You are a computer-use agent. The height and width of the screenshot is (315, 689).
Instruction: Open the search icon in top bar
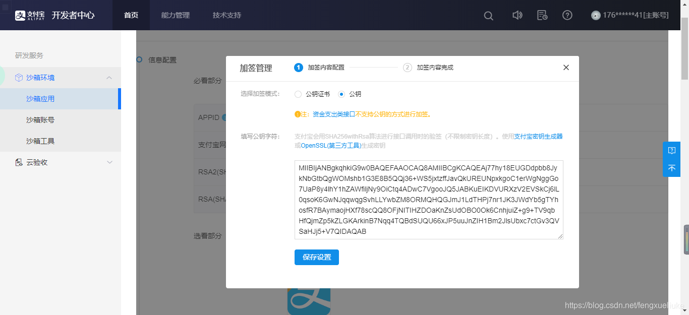pyautogui.click(x=488, y=16)
